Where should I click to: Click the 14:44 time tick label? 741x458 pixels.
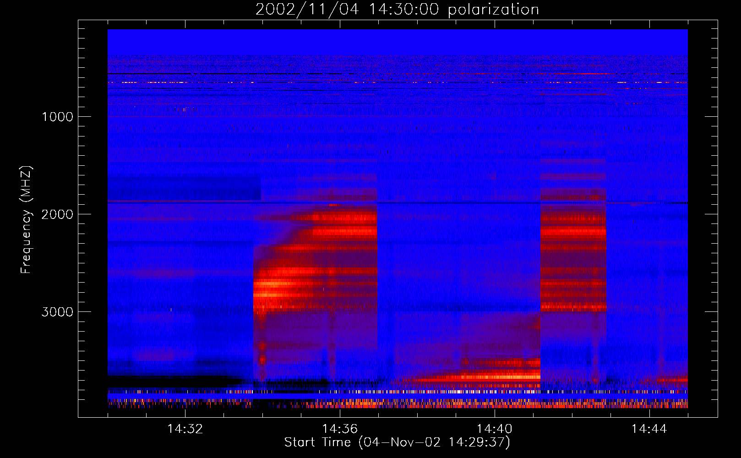[649, 429]
